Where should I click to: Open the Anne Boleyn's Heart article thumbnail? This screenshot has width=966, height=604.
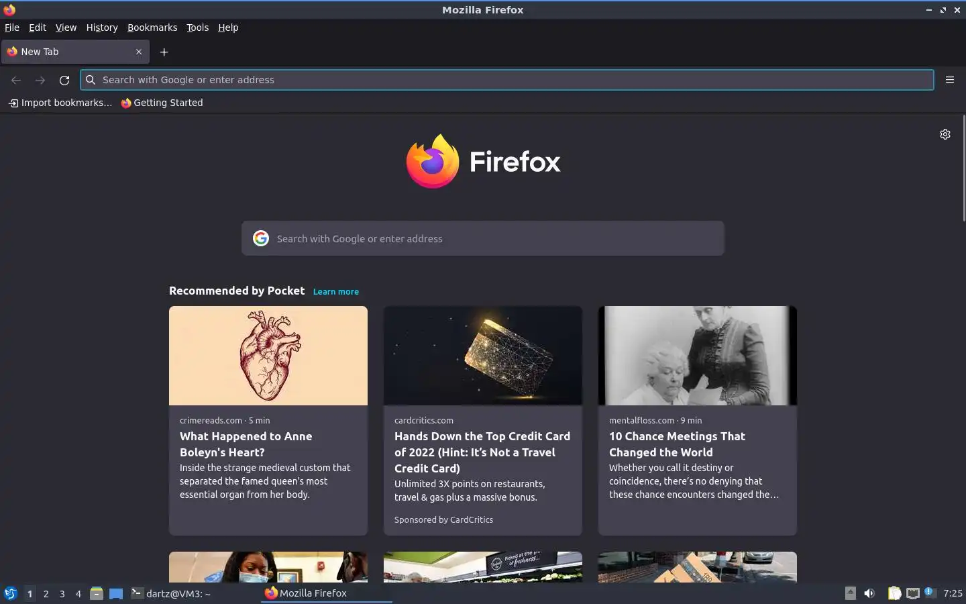click(268, 356)
